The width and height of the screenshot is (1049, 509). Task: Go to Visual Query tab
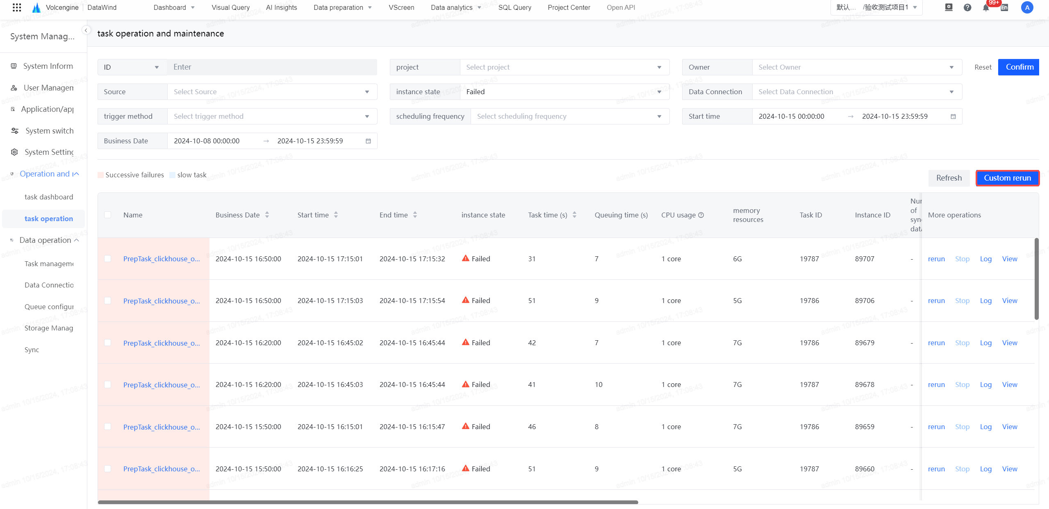pyautogui.click(x=230, y=7)
